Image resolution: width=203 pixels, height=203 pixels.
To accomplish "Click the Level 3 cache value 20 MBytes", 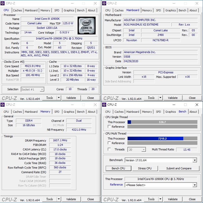I will [x=73, y=80].
